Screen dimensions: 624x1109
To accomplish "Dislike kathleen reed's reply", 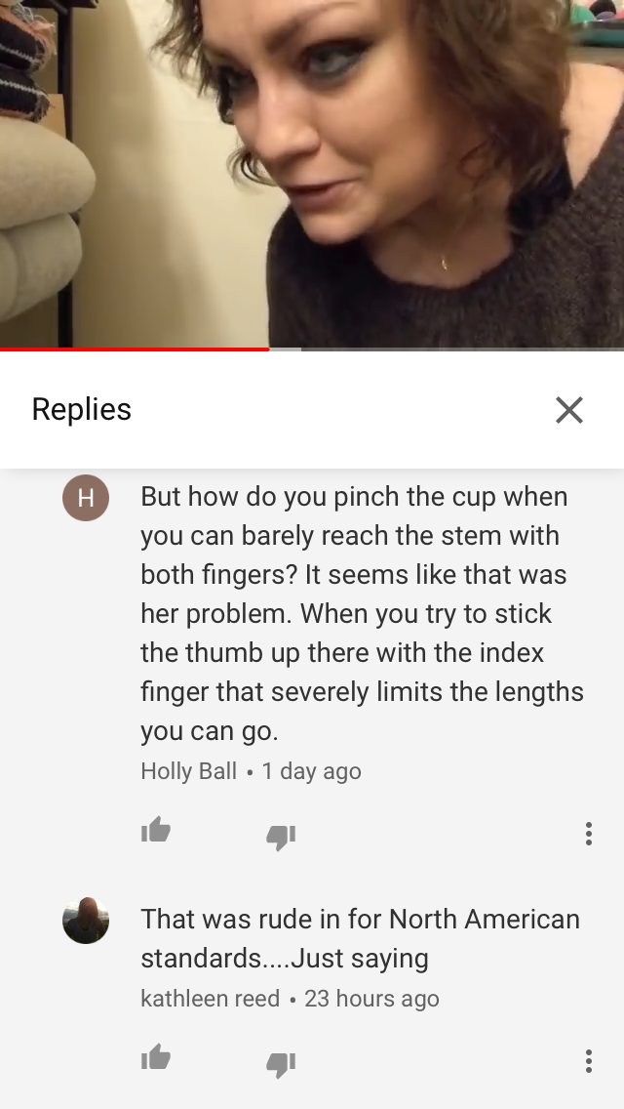I will (x=281, y=1064).
